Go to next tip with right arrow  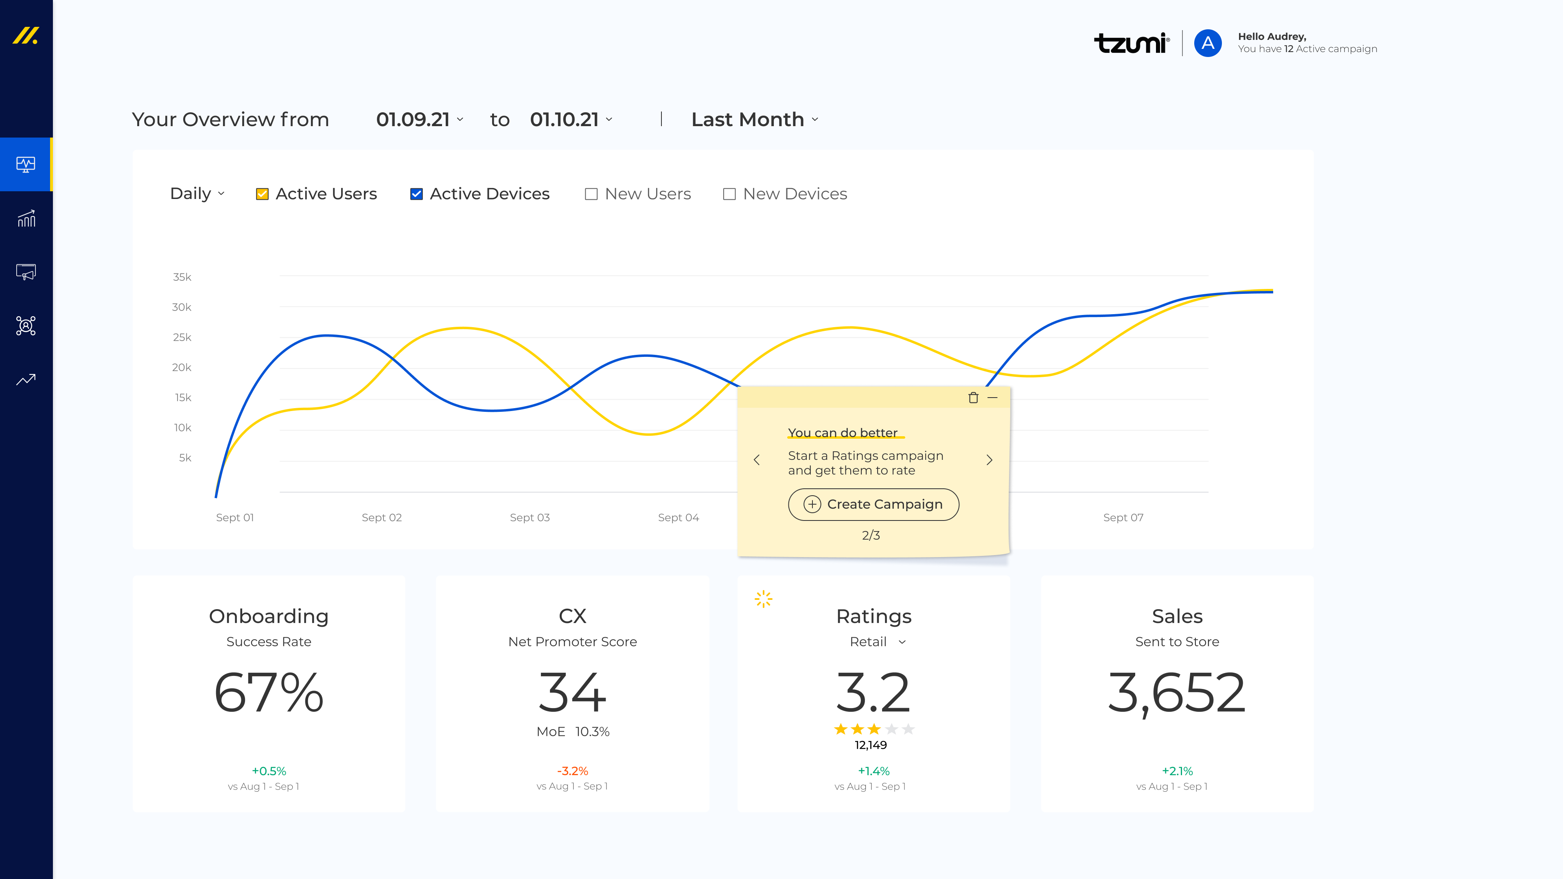pyautogui.click(x=989, y=460)
